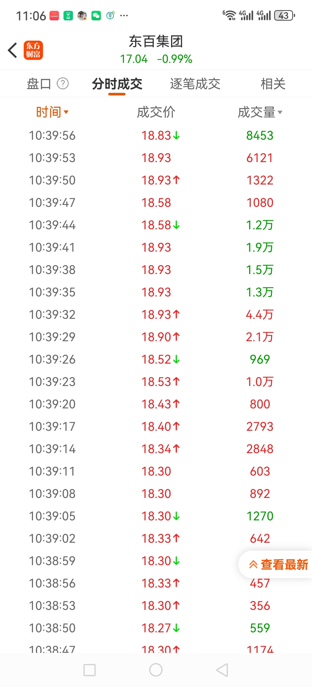312x687 pixels.
Task: Tap the battery indicator in status bar
Action: tap(284, 16)
